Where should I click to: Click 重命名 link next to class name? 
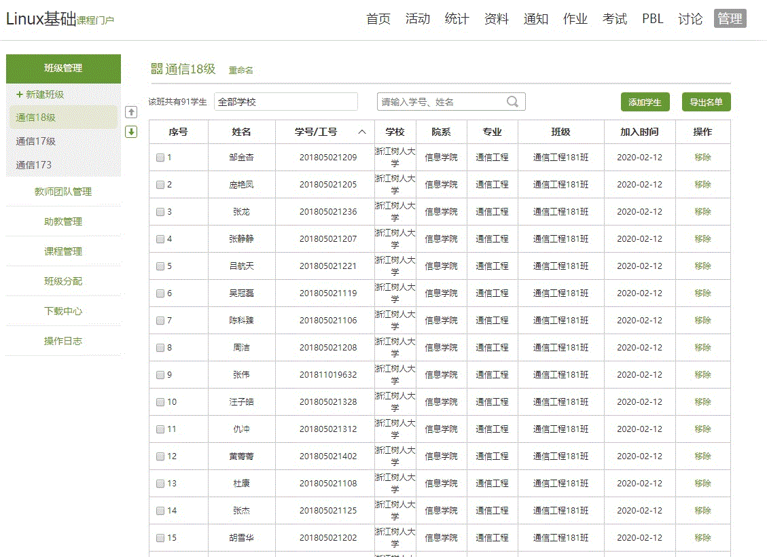click(240, 70)
